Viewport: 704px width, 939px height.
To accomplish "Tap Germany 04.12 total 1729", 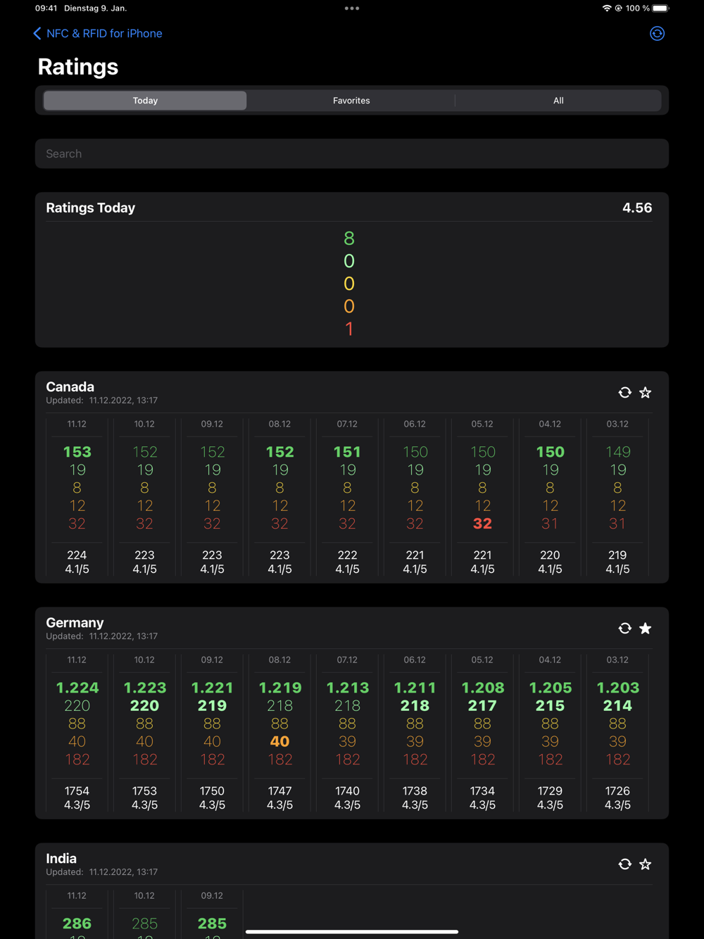I will pos(550,790).
